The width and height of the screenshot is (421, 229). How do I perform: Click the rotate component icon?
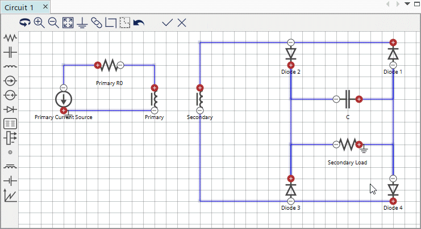point(25,23)
